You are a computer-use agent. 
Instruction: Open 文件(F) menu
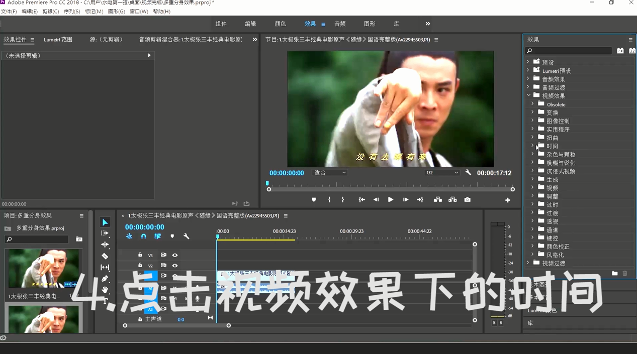pos(9,11)
